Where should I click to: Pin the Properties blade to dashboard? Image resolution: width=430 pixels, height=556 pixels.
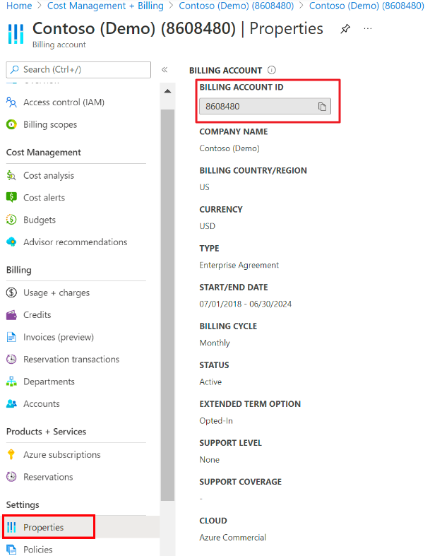coord(345,29)
